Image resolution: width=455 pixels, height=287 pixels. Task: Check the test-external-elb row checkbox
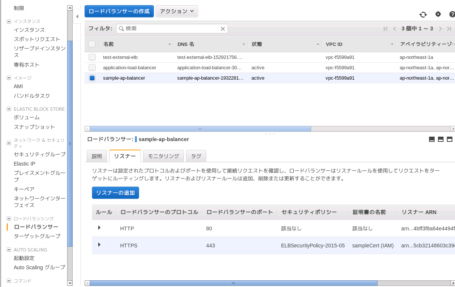click(92, 57)
